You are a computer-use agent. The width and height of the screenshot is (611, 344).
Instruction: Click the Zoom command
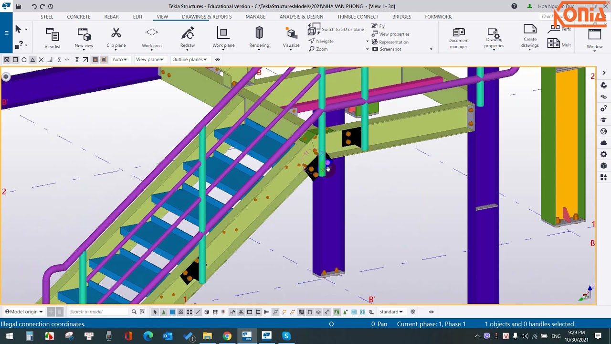318,49
